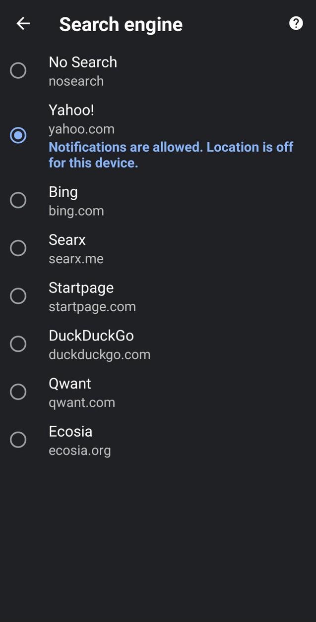Screen dimensions: 316x622
Task: Tap the Yahoo! entry label
Action: point(71,110)
